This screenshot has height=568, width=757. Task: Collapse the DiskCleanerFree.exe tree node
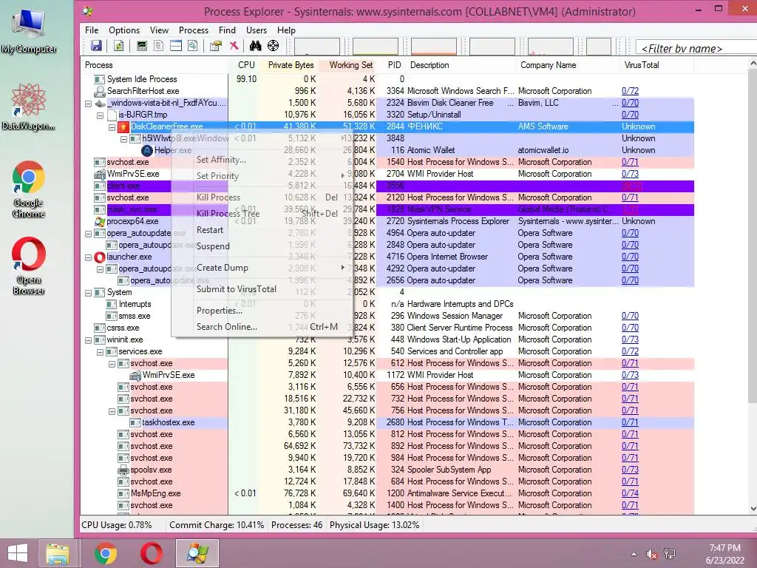coord(112,127)
